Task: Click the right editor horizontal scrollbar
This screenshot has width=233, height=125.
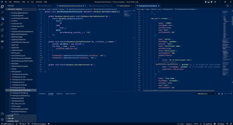Action: pyautogui.click(x=179, y=91)
